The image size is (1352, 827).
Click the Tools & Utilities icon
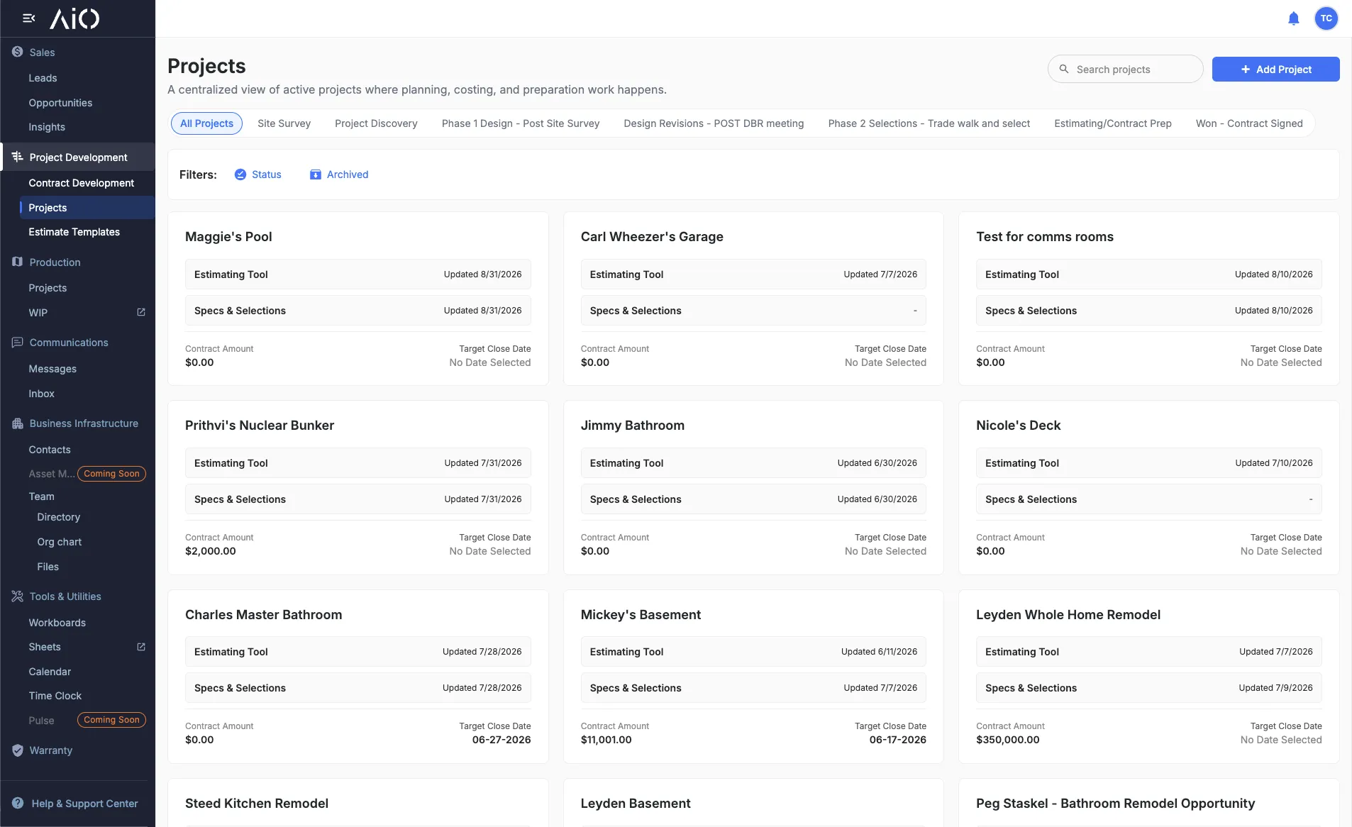pyautogui.click(x=18, y=596)
